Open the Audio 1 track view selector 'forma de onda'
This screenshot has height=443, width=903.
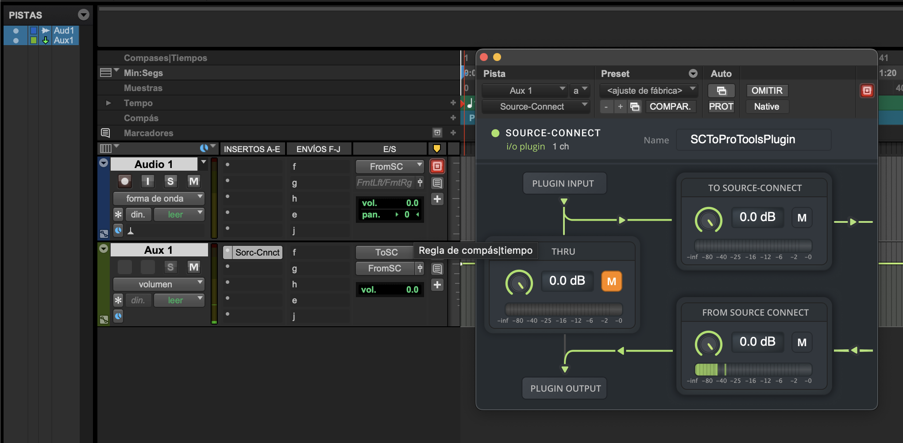click(158, 199)
